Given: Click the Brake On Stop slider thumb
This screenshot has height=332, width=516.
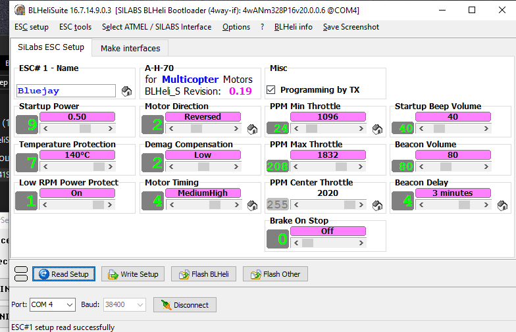Looking at the screenshot, I should coord(308,243).
